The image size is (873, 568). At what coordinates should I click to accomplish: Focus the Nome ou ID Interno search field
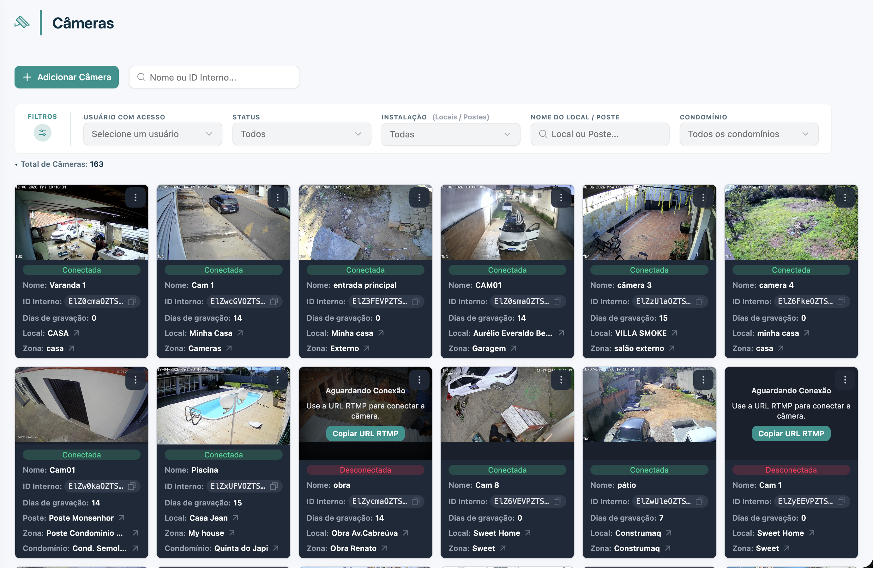214,77
